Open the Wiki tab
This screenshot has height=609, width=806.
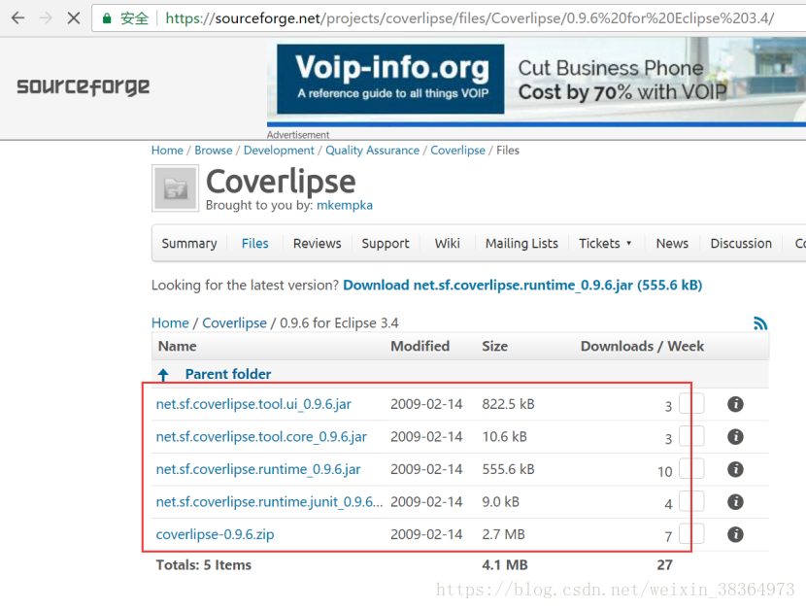tap(448, 243)
